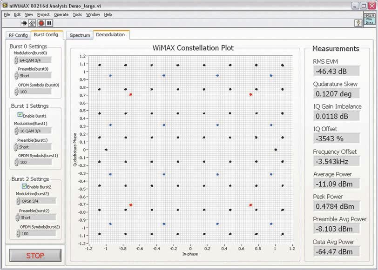Click the In-phase axis label
The height and width of the screenshot is (270, 378).
point(190,254)
